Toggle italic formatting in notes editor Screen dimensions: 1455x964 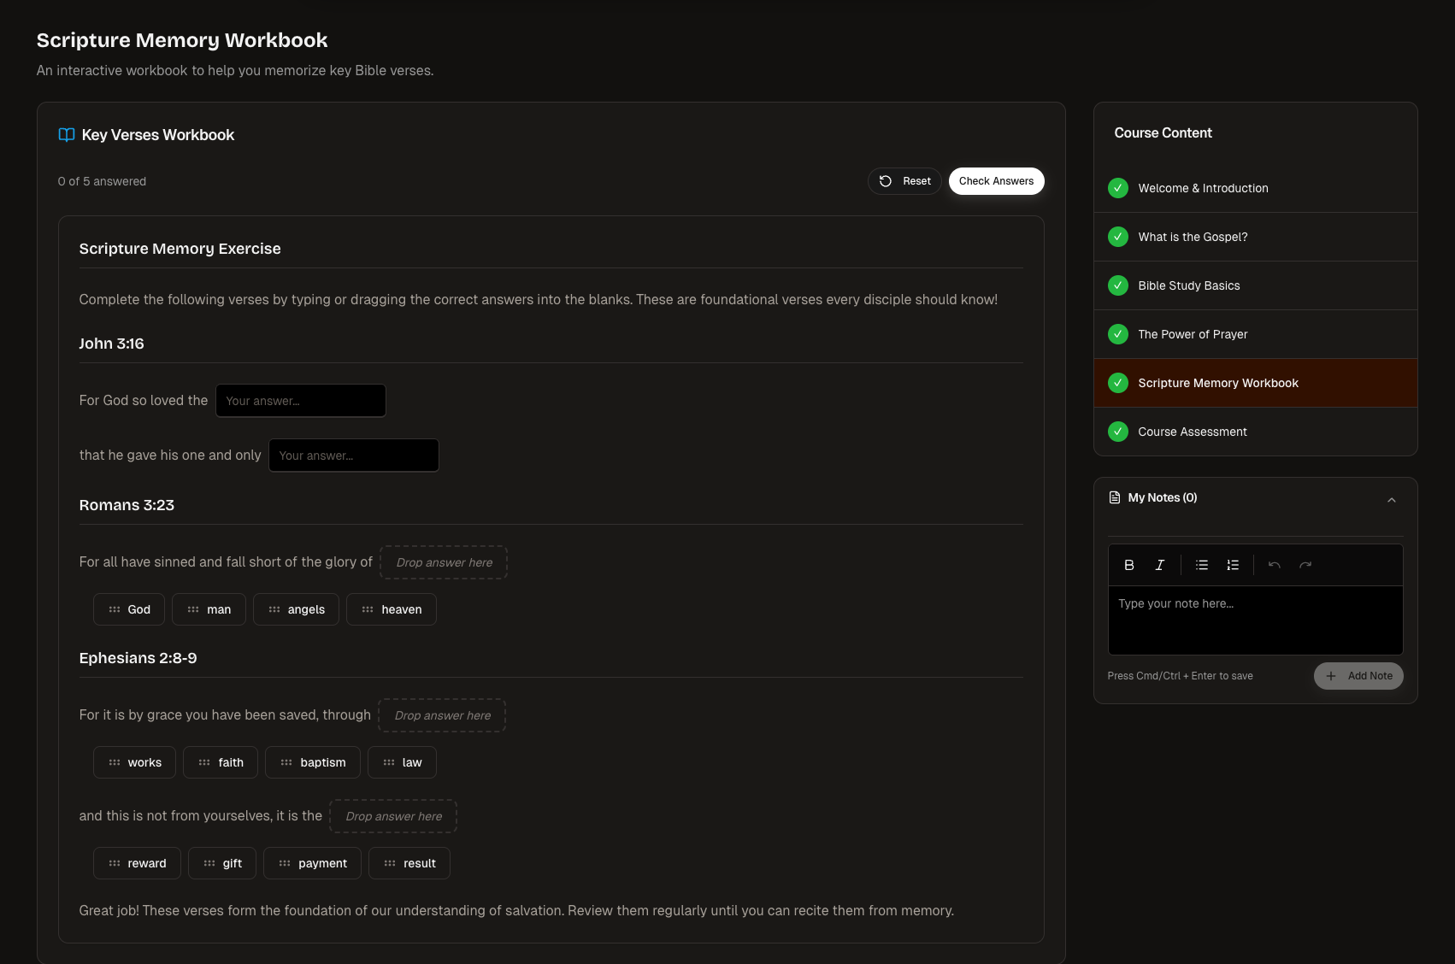(1159, 565)
